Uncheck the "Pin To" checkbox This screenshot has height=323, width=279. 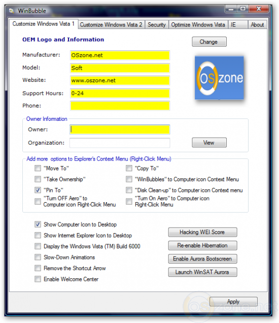click(38, 190)
